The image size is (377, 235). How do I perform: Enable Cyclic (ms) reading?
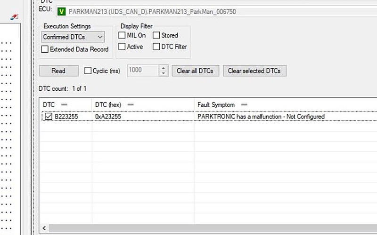pyautogui.click(x=88, y=71)
